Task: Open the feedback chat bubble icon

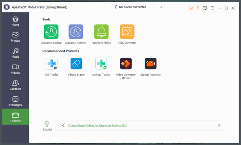Action: click(x=205, y=8)
